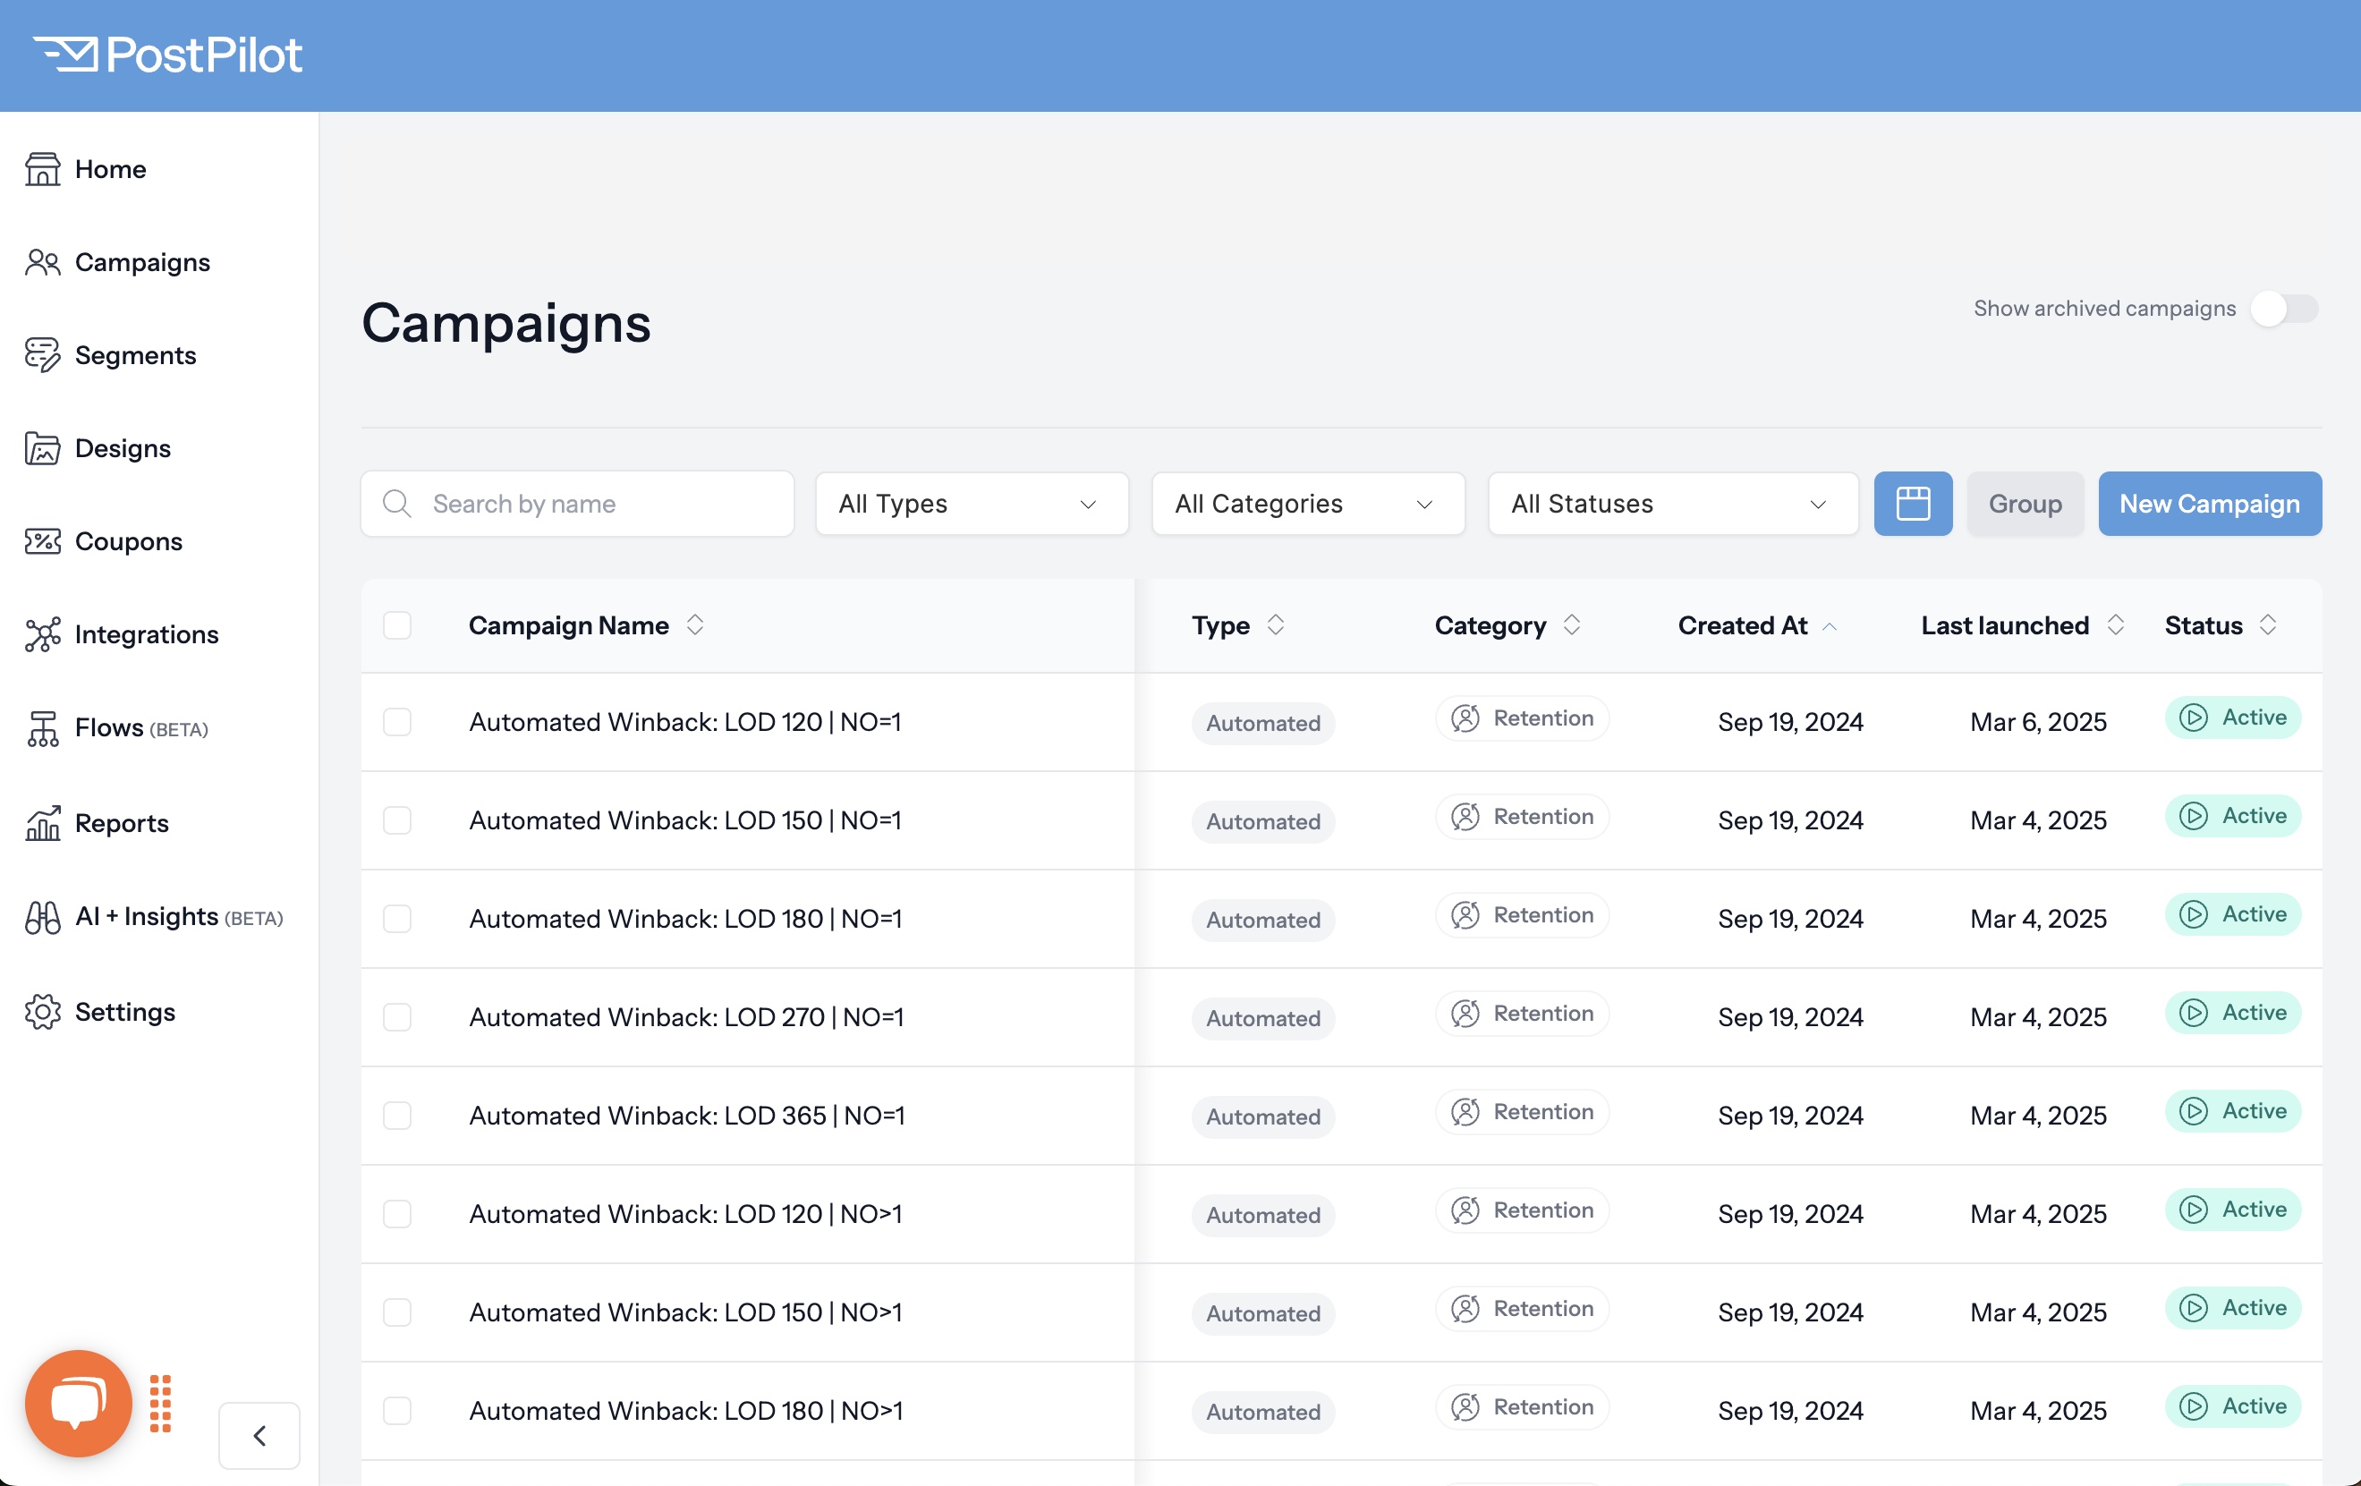
Task: Open Integrations in sidebar
Action: (147, 634)
